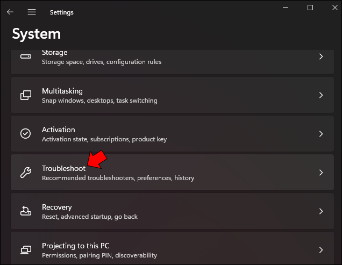Minimize the Settings window
342x265 pixels.
[286, 8]
